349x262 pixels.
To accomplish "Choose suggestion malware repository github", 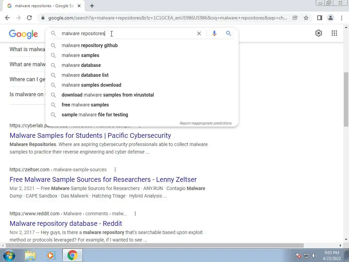I will pos(142,45).
